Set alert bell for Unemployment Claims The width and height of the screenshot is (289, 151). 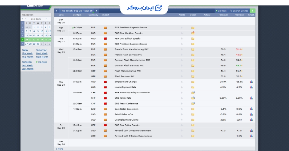(182, 120)
